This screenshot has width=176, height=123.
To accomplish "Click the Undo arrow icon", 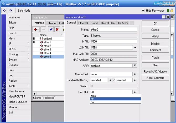I will [4, 11].
